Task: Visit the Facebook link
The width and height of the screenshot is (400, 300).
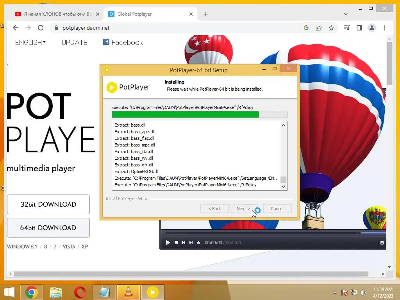Action: (x=123, y=42)
